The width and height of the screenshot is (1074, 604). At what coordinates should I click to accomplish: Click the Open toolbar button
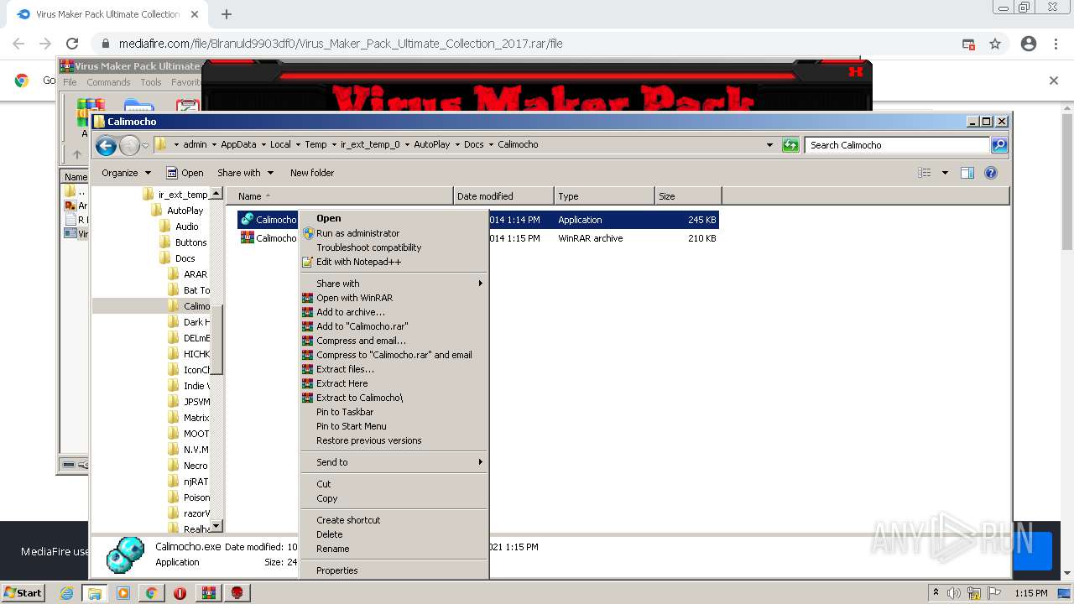click(x=185, y=173)
